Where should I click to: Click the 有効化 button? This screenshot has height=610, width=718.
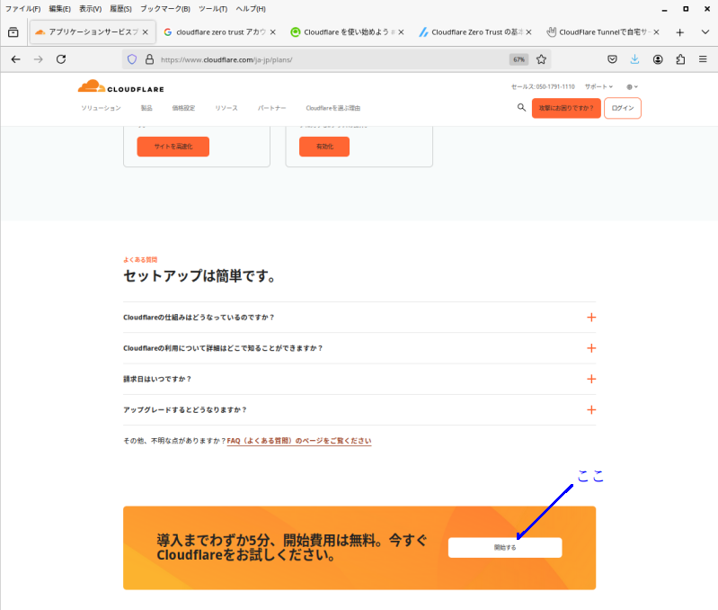324,147
